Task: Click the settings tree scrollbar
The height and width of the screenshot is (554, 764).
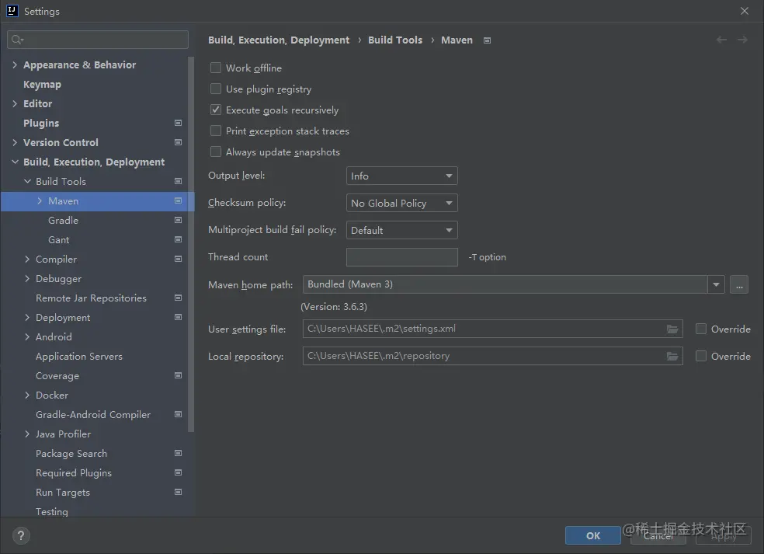Action: [x=191, y=244]
